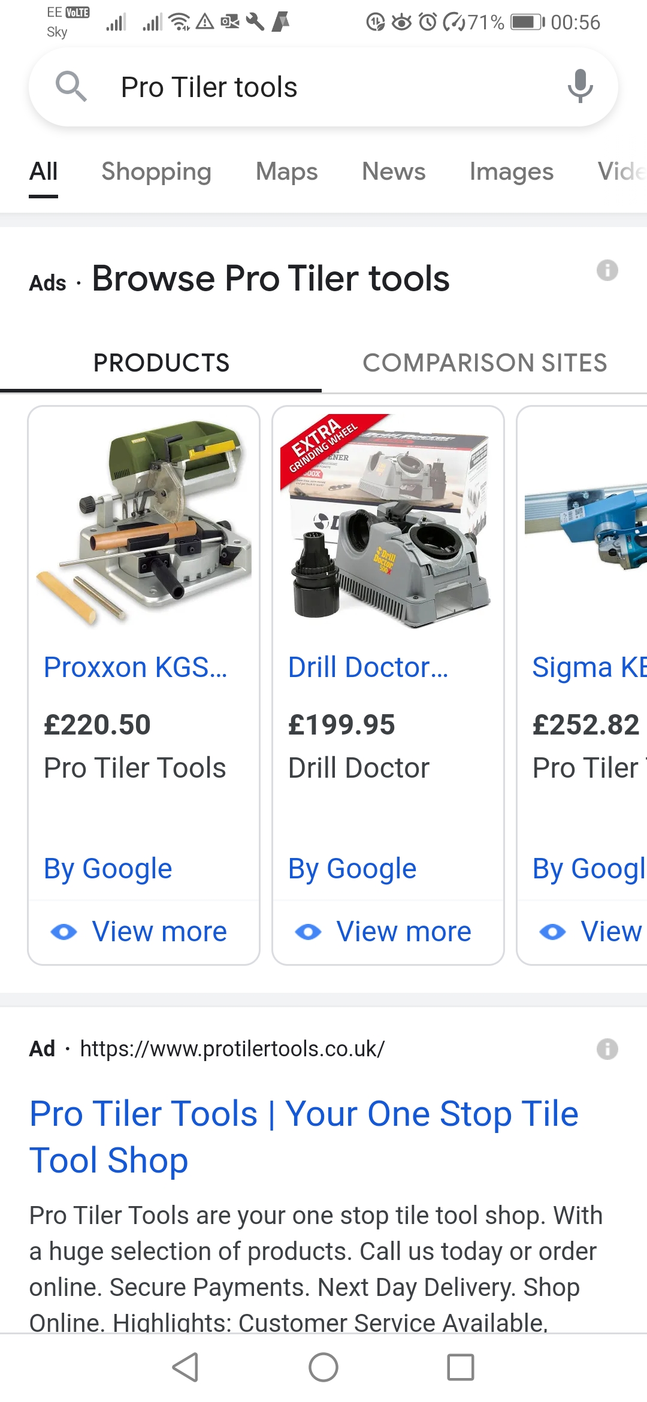Open the News results tab
The width and height of the screenshot is (647, 1402).
pos(394,171)
